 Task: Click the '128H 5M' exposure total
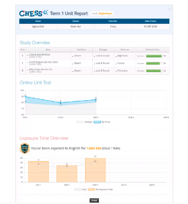[x=94, y=148]
